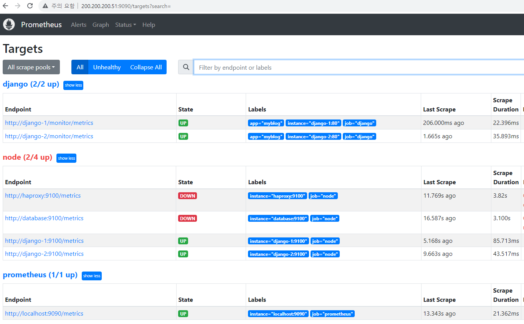524x324 pixels.
Task: Click the instance="django-2:9100" label
Action: point(278,254)
